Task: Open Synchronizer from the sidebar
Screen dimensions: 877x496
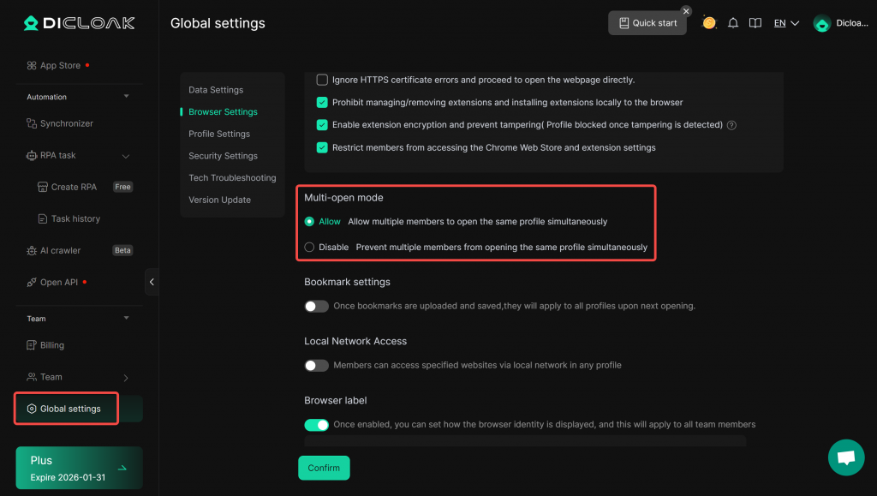Action: [x=66, y=123]
